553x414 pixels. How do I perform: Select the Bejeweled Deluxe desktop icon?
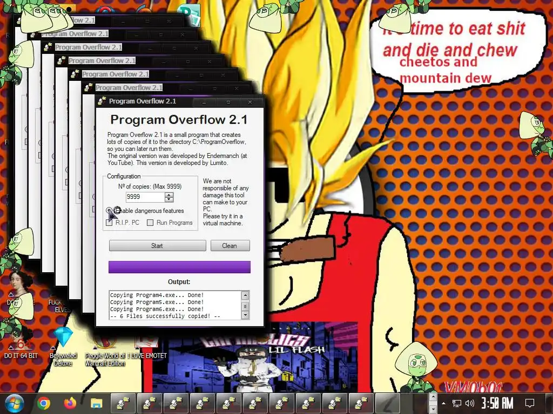pos(63,347)
